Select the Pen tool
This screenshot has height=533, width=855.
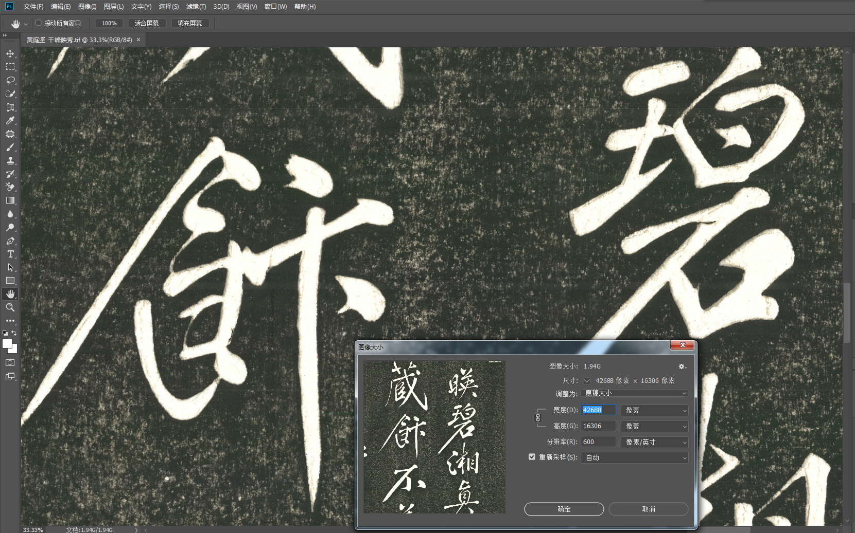tap(10, 241)
